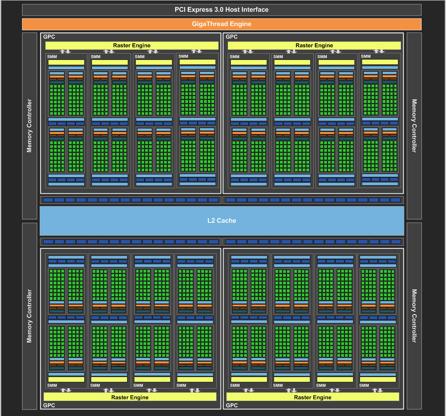The width and height of the screenshot is (446, 416).
Task: Select the lower-left Memory Controller block
Action: pos(30,316)
